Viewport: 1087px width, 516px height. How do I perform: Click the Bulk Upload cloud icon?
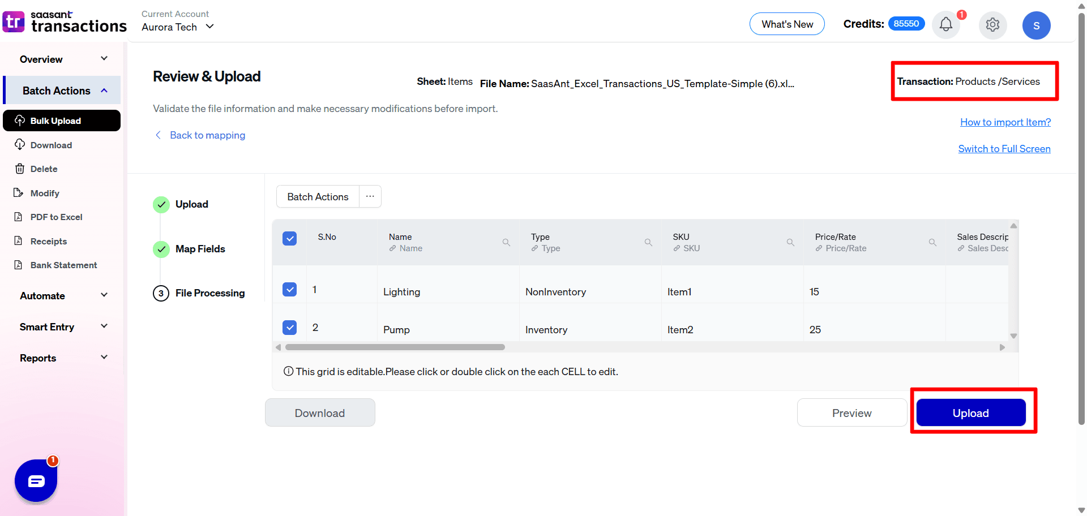(x=20, y=121)
